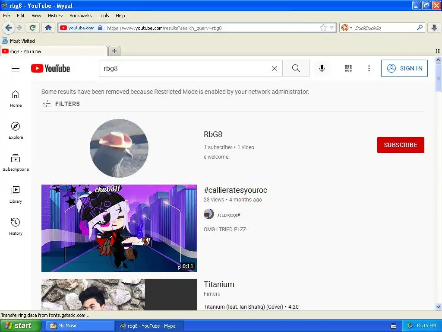Click the 12:19 PM clock

(426, 326)
